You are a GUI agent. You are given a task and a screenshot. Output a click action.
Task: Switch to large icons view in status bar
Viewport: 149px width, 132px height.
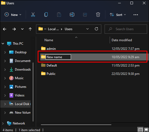coord(146,130)
